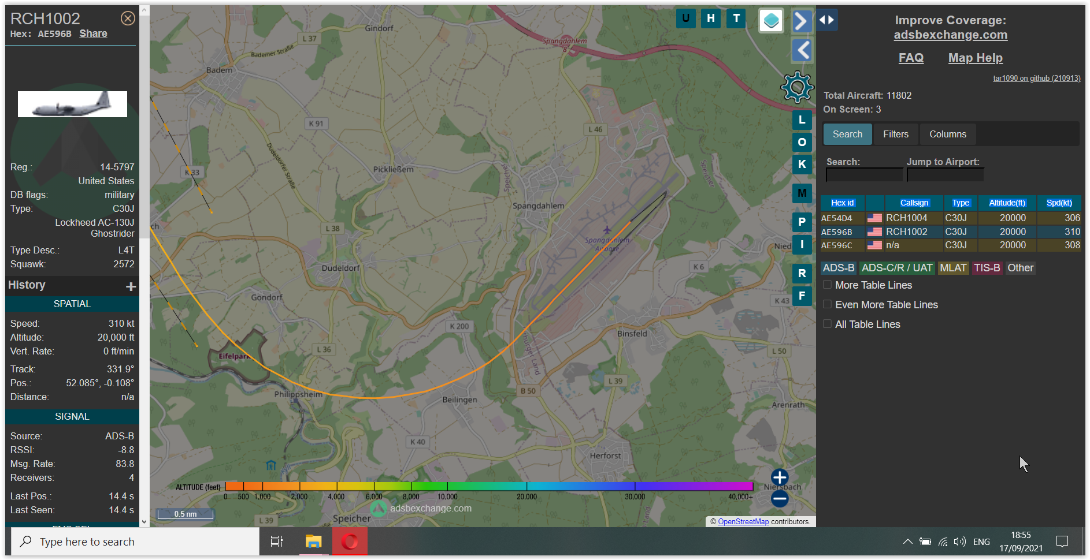Open the FAQ link
This screenshot has width=1090, height=560.
coord(911,58)
